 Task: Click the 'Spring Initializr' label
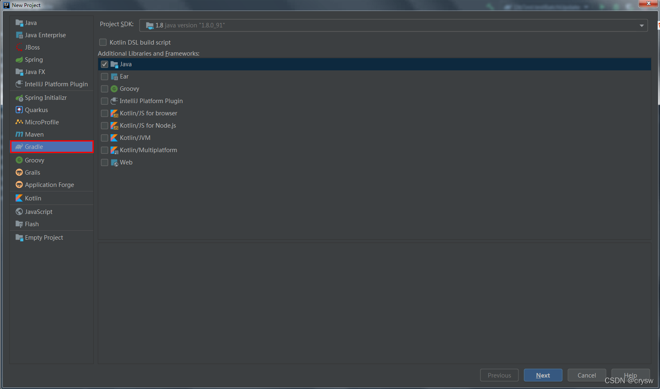point(46,98)
